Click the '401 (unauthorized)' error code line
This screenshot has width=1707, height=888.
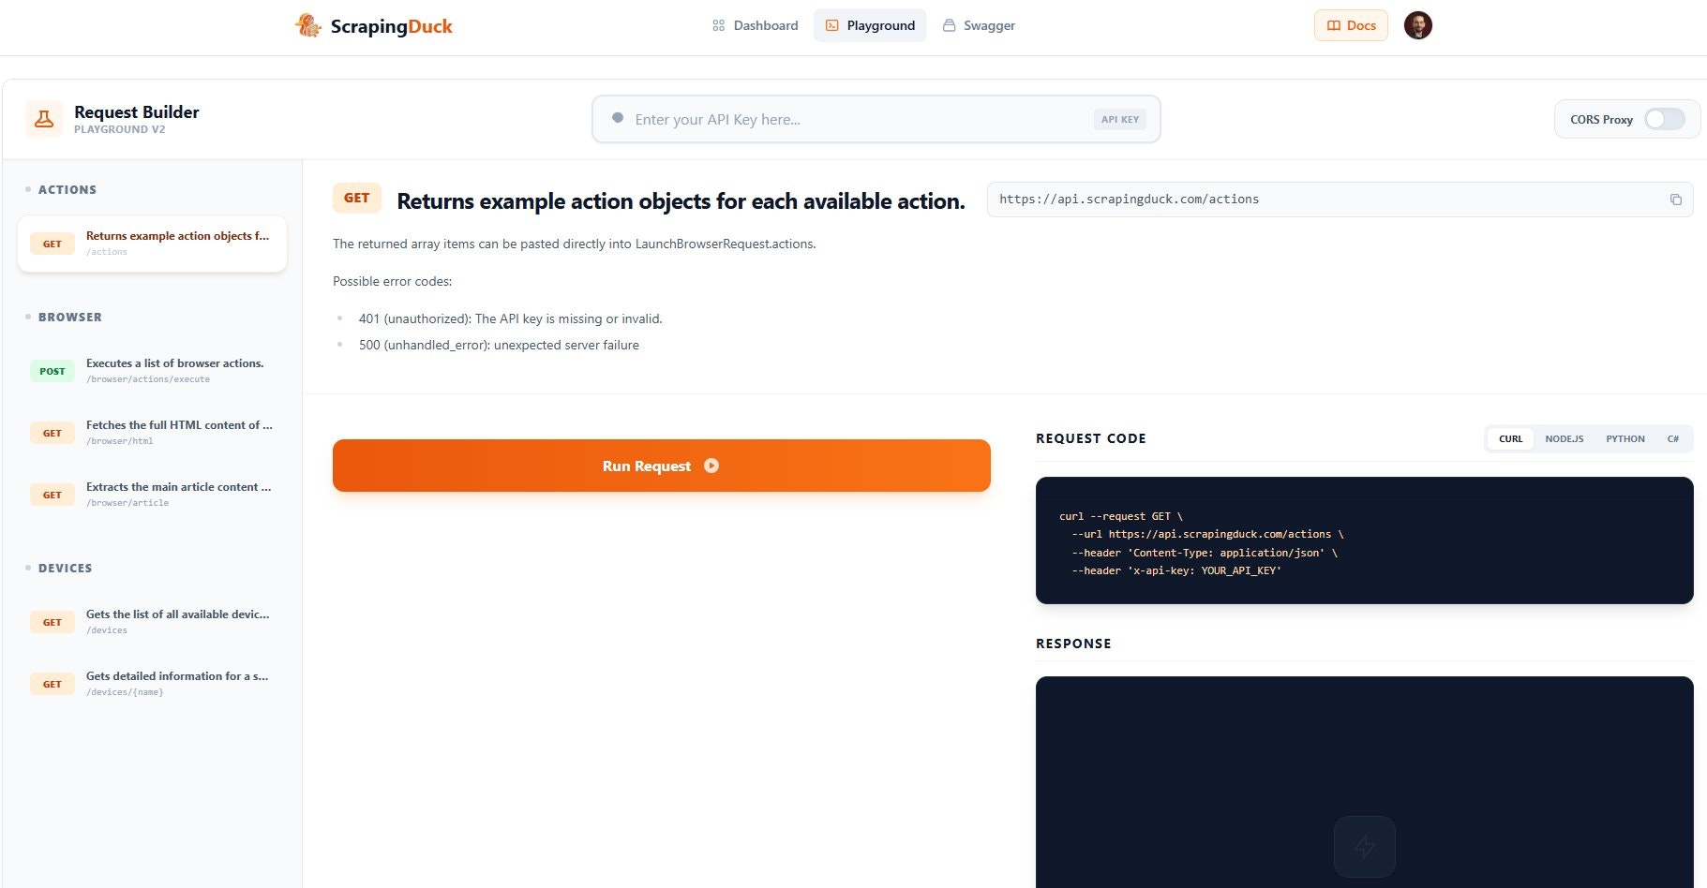pyautogui.click(x=510, y=318)
